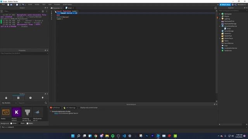248x139 pixels.
Task: Click the highlighted 'local Denim = 19' line
Action: pos(69,13)
